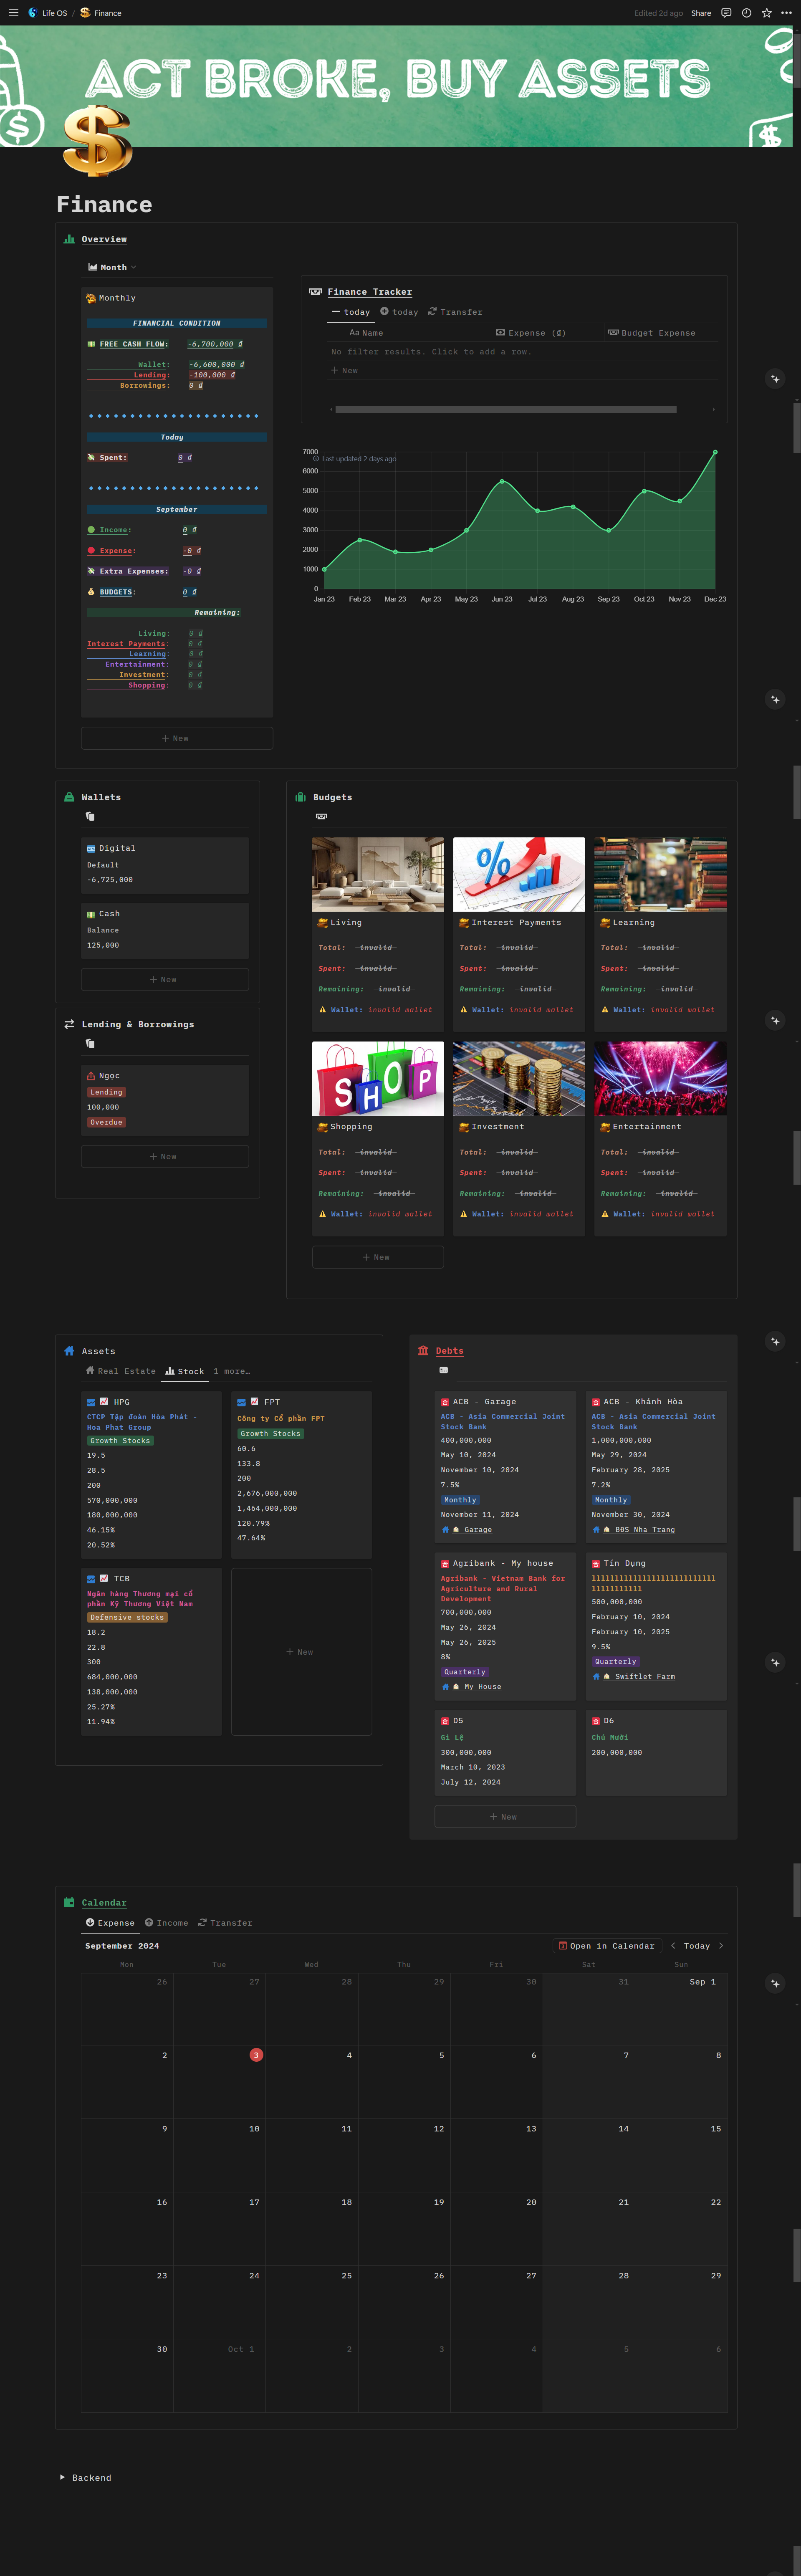This screenshot has height=2576, width=801.
Task: Open the Month view dropdown
Action: pos(112,267)
